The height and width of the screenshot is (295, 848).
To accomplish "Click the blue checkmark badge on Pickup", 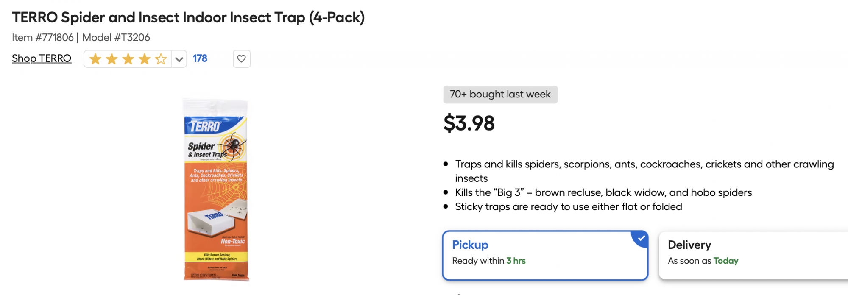I will 641,238.
